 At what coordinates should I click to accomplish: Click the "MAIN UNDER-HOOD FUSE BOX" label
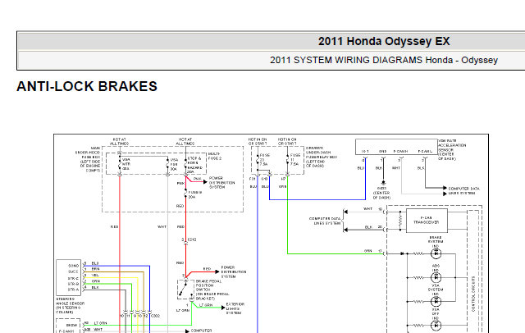[x=89, y=159]
